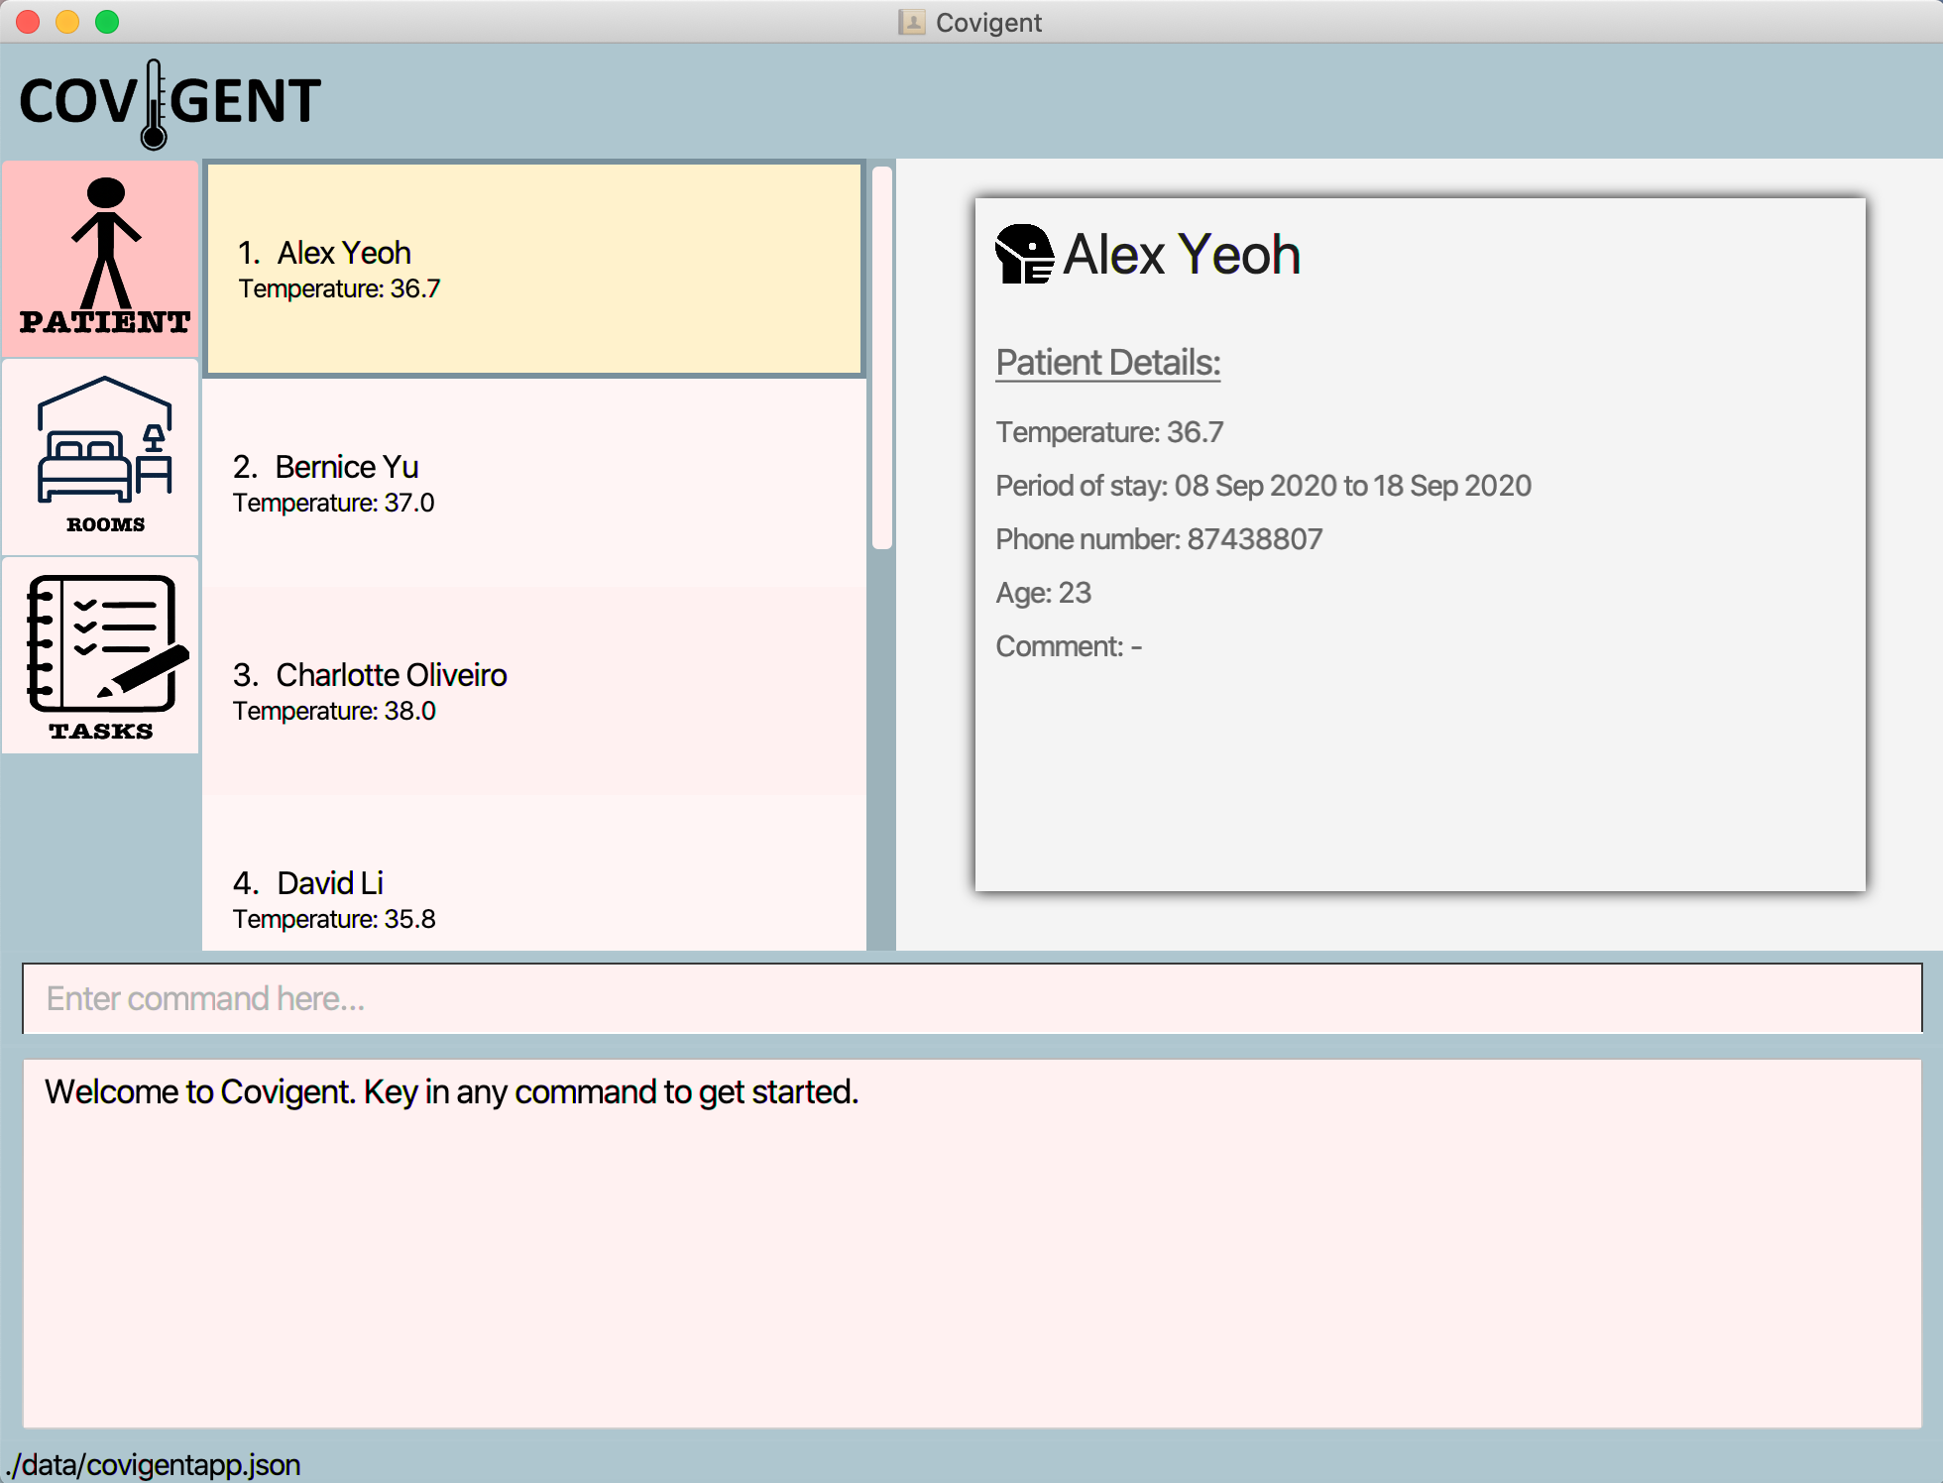Click the green fullscreen window button

tap(107, 22)
